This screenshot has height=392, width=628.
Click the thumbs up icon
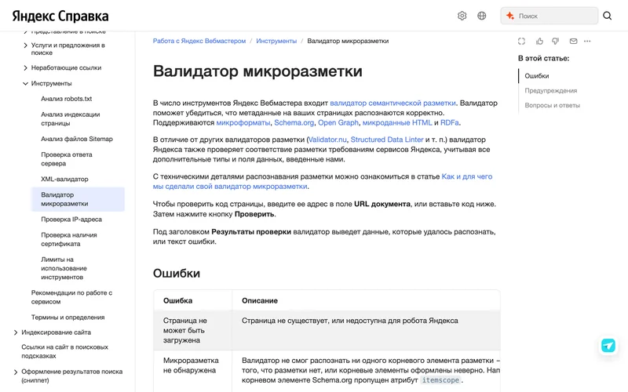point(539,42)
